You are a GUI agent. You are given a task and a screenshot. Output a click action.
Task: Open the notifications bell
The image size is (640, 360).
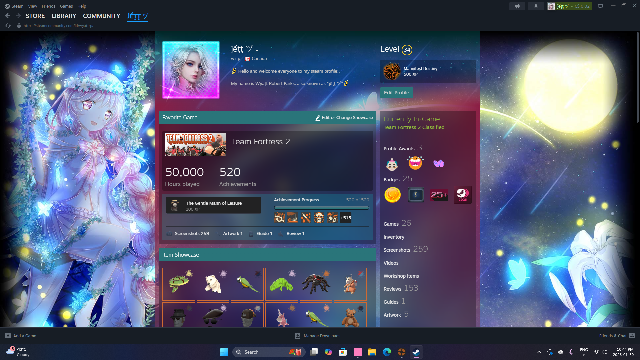click(x=536, y=6)
